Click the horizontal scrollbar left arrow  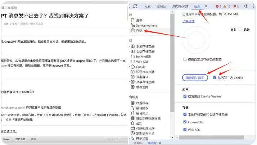(177, 137)
